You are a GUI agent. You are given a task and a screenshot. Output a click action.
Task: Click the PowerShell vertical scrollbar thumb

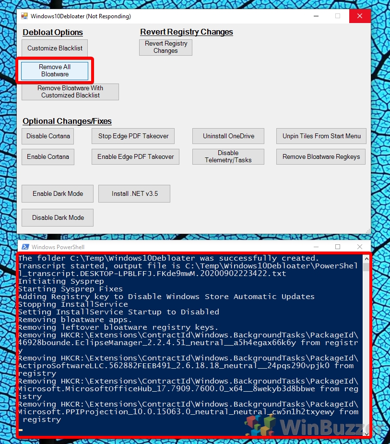(x=366, y=267)
